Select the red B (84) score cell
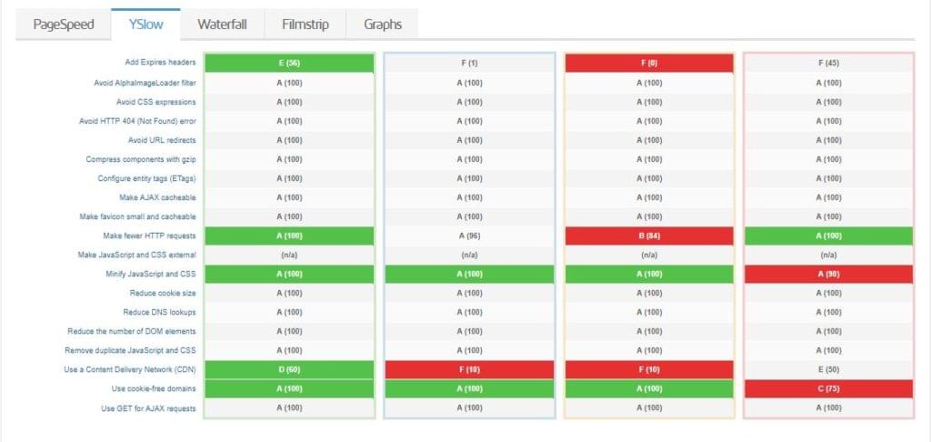The image size is (931, 442). (x=649, y=236)
